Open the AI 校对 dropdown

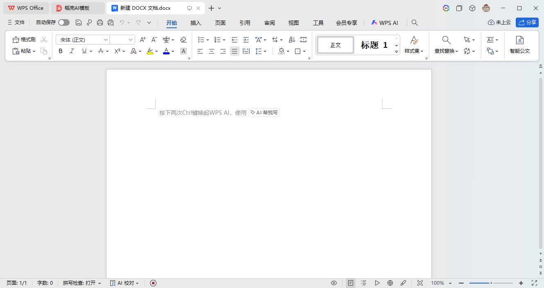[x=125, y=283]
